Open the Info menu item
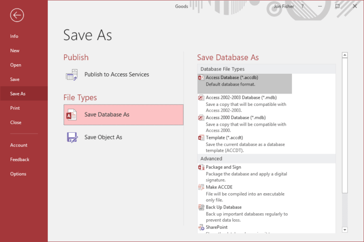Screen dimensions: 364x242 [x=14, y=36]
